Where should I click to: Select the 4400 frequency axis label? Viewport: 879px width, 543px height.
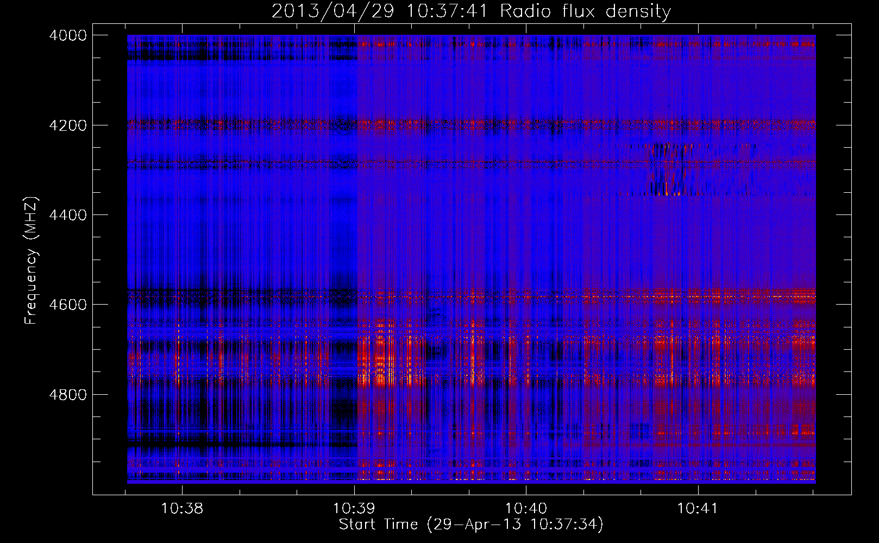(x=68, y=215)
